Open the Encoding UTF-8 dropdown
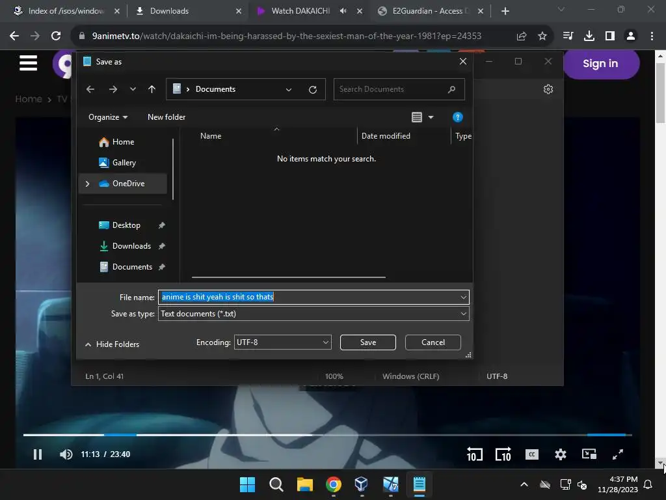Image resolution: width=666 pixels, height=500 pixels. [282, 342]
